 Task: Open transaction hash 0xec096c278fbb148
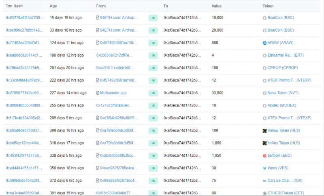24,30
